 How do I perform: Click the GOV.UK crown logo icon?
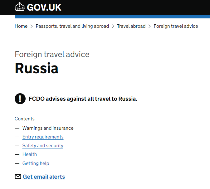[x=20, y=7]
